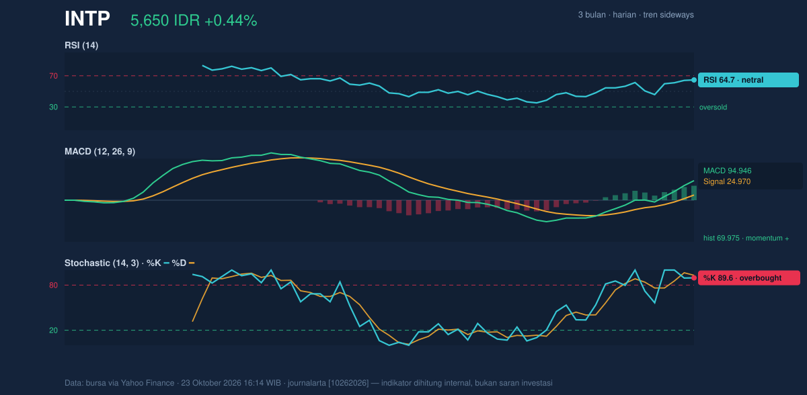Click the Stochastic 80 axis label
This screenshot has height=395, width=807.
(x=53, y=286)
